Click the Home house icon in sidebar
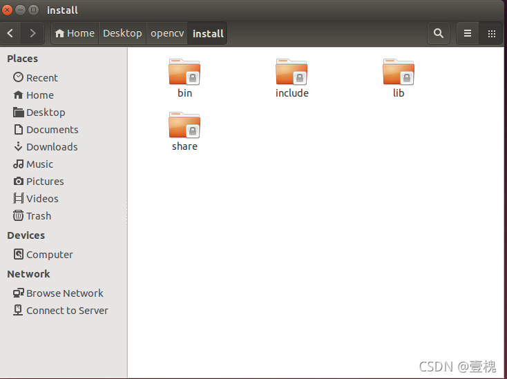507x379 pixels. pos(18,95)
